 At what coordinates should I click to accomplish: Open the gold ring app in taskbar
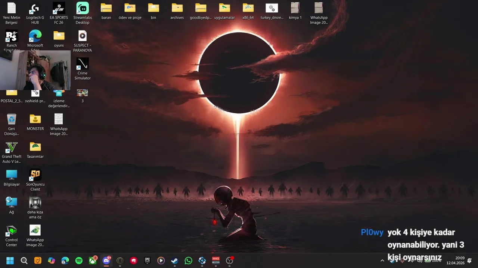coord(120,261)
